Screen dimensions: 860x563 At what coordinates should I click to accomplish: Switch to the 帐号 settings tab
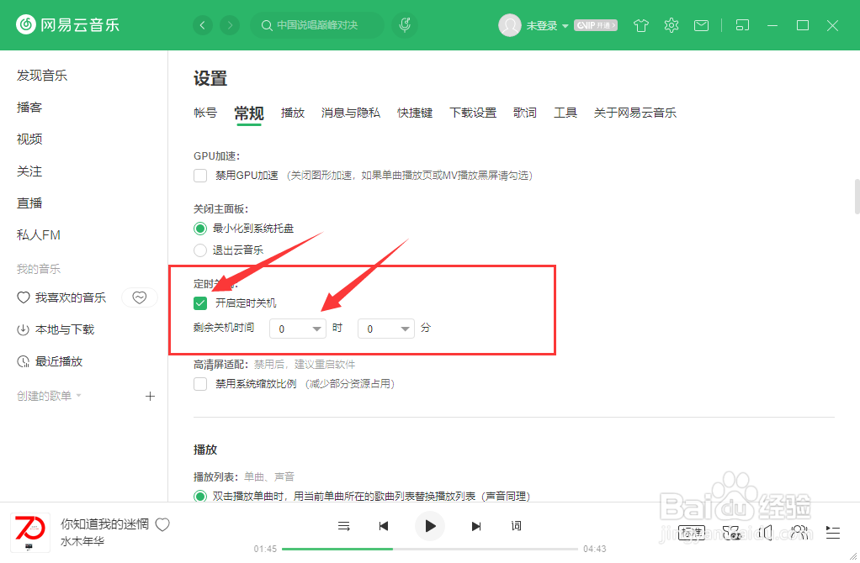(x=205, y=113)
